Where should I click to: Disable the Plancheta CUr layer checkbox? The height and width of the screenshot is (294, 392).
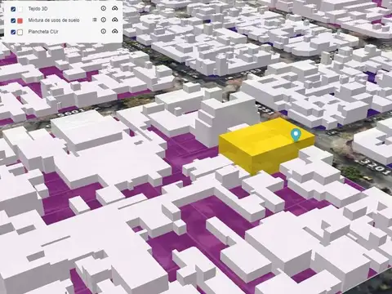point(13,32)
